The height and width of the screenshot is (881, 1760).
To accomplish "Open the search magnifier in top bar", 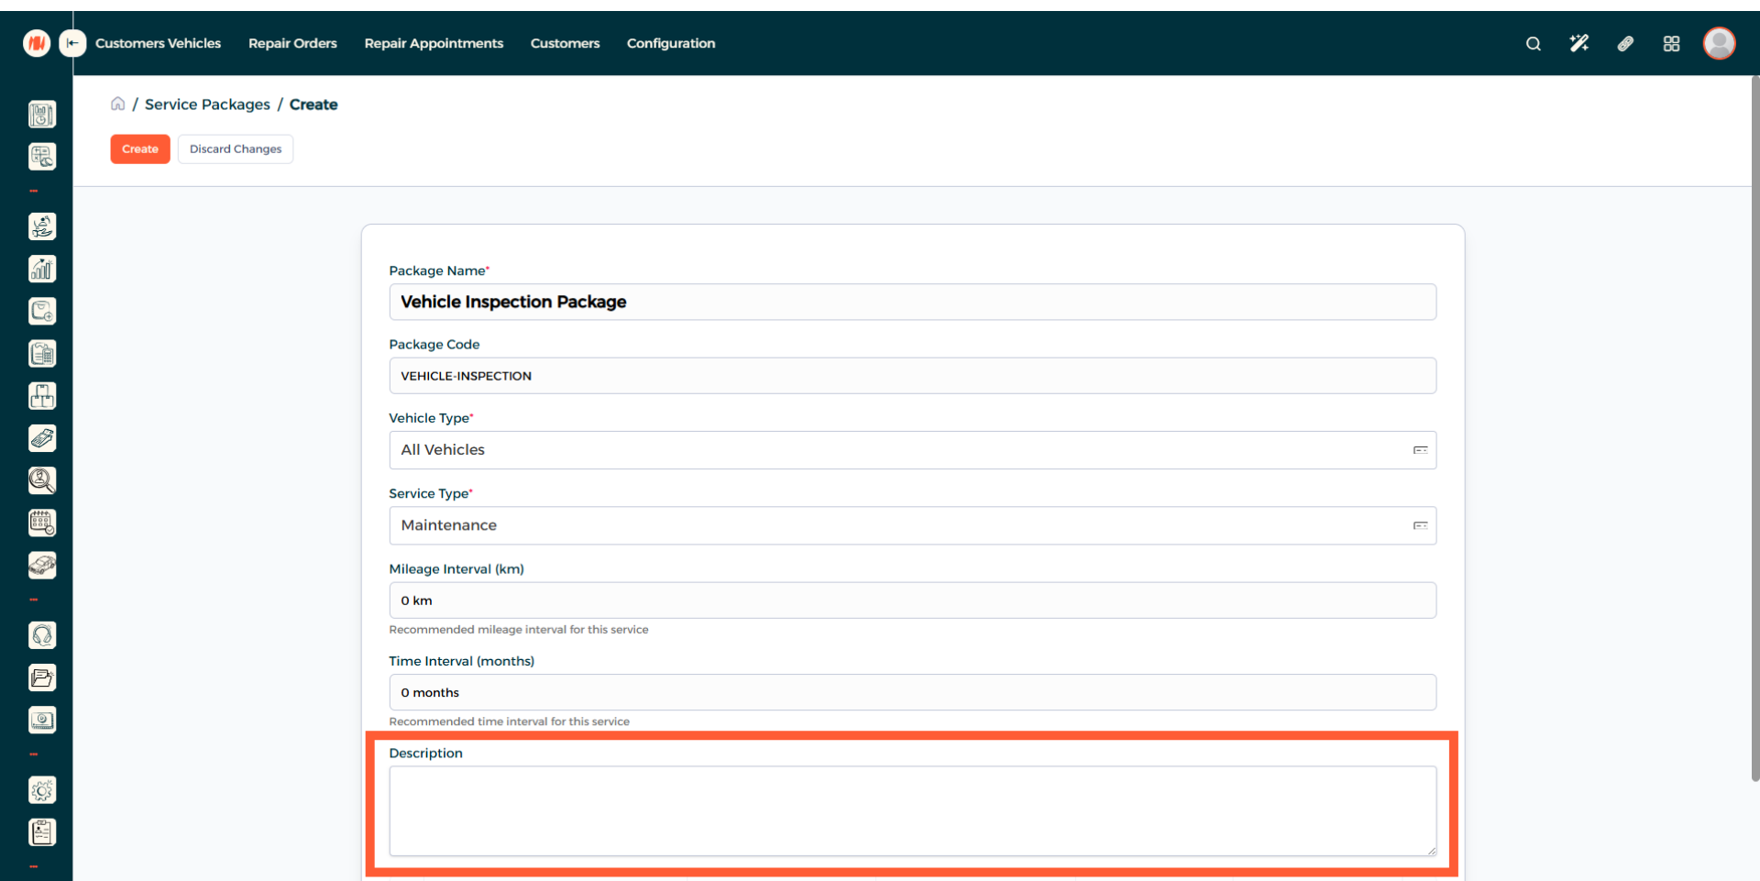I will pyautogui.click(x=1533, y=44).
